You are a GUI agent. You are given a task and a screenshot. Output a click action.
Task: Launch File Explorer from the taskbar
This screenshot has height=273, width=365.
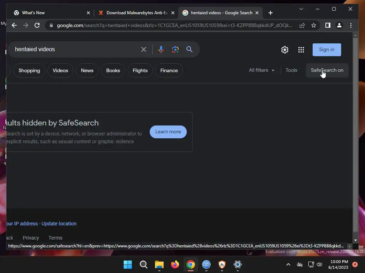pos(159,264)
